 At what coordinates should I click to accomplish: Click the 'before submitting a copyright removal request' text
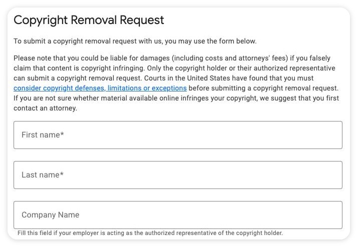263,88
